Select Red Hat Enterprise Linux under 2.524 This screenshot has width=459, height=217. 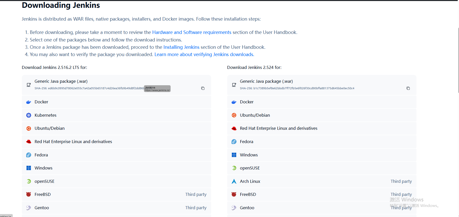(322, 128)
